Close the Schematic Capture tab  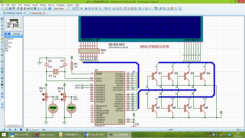coord(25,13)
